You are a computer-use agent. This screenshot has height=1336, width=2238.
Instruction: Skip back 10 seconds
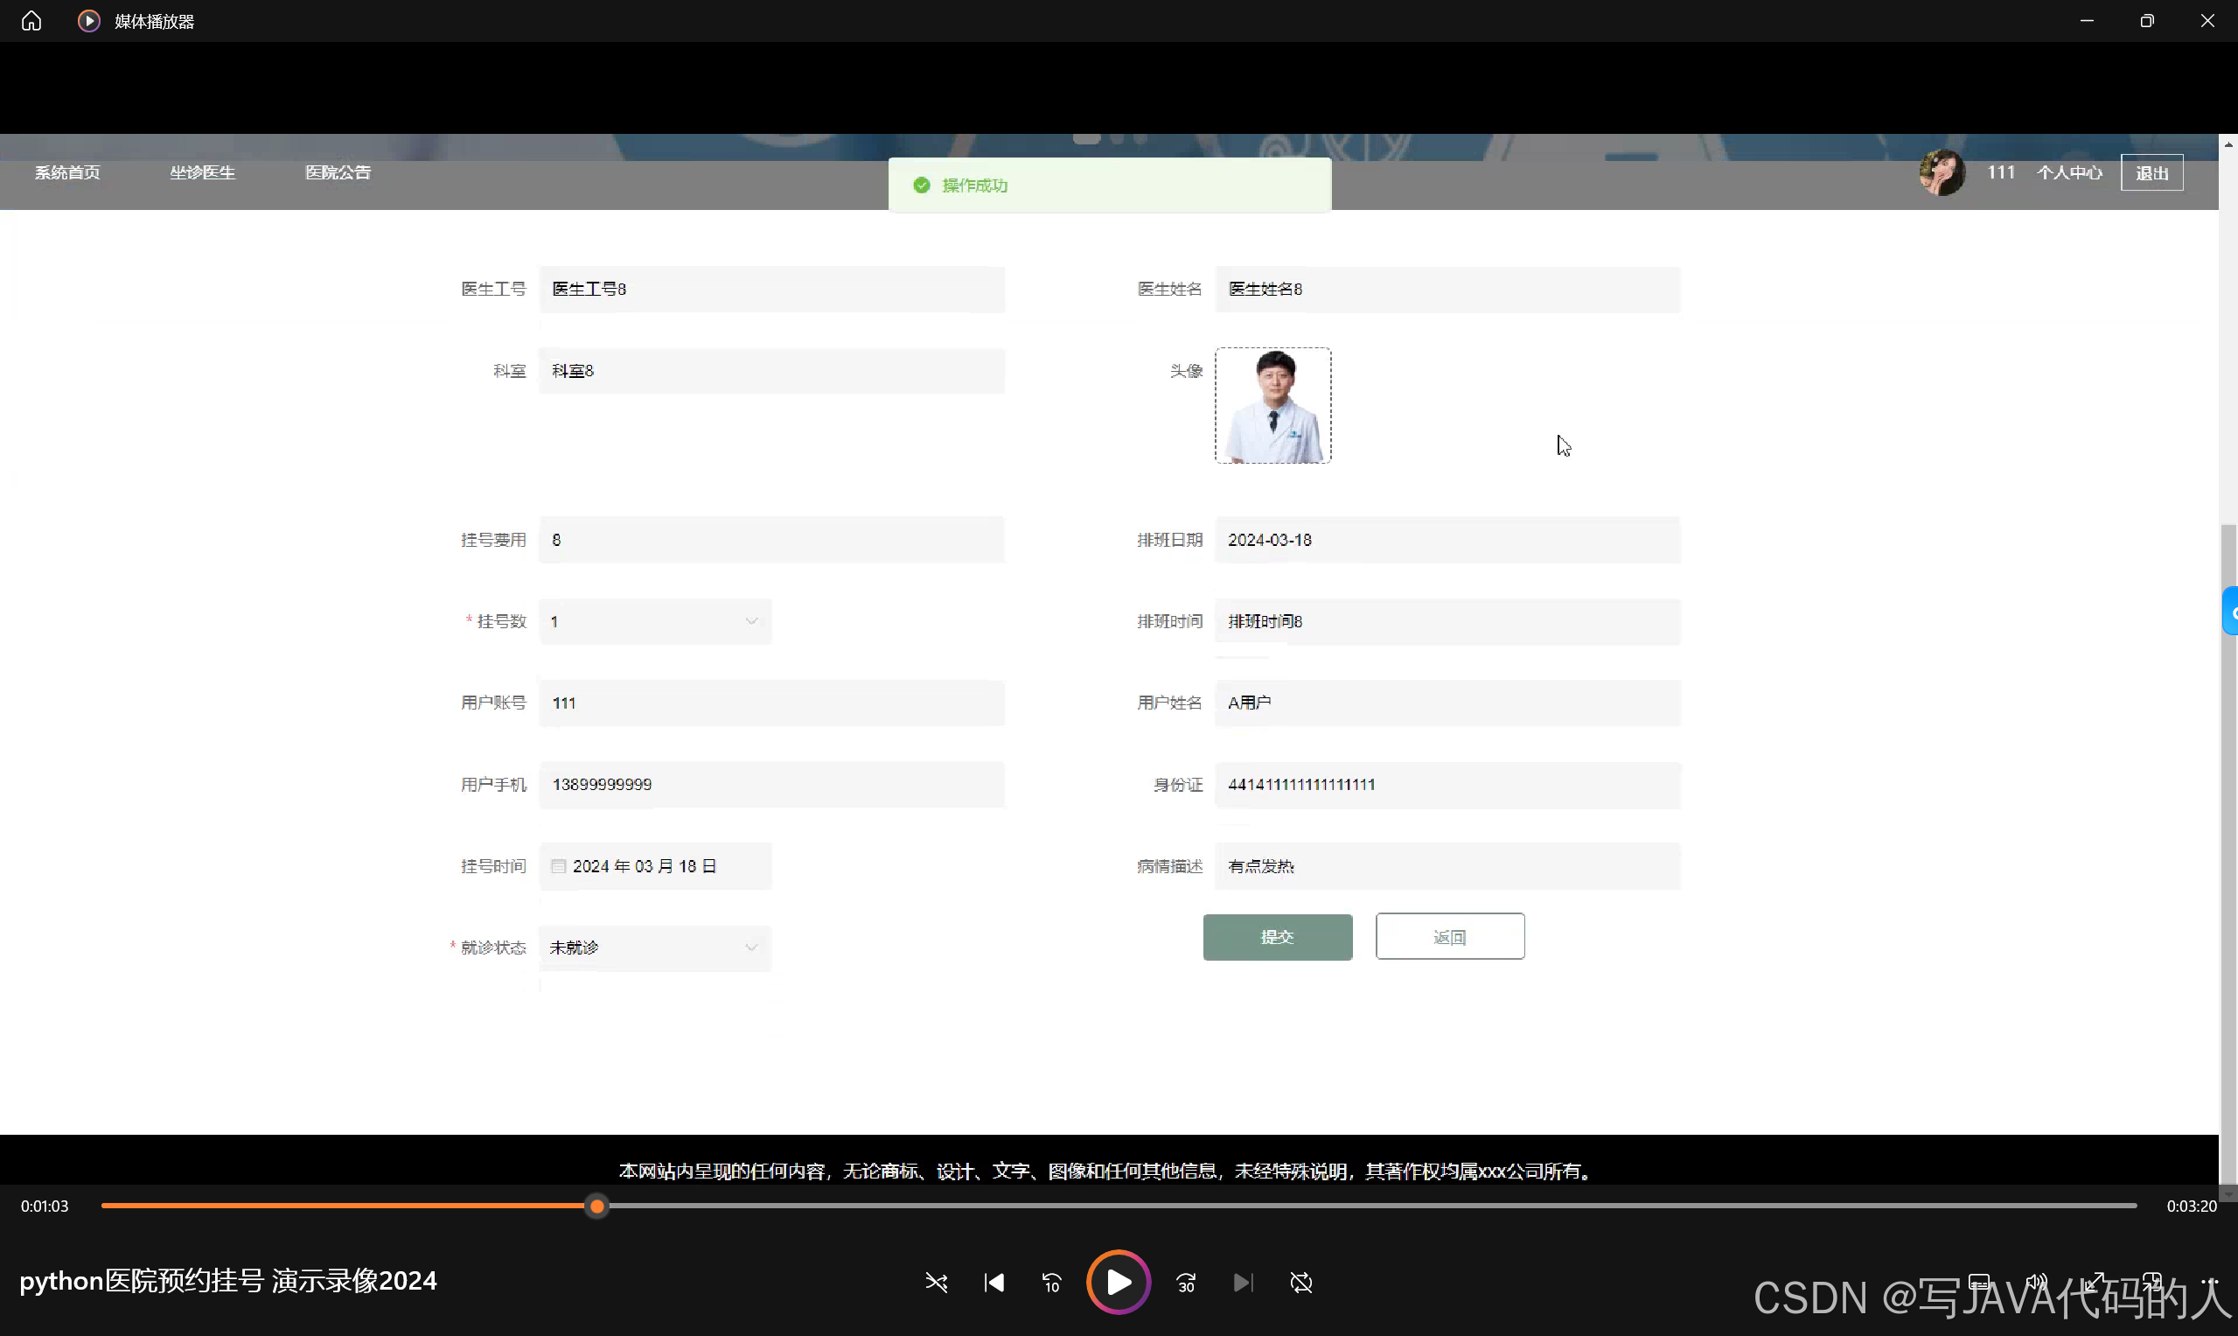[x=1051, y=1282]
